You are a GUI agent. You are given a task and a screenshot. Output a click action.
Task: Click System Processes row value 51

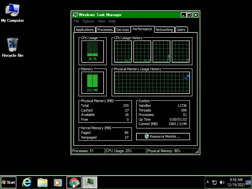tap(185, 115)
